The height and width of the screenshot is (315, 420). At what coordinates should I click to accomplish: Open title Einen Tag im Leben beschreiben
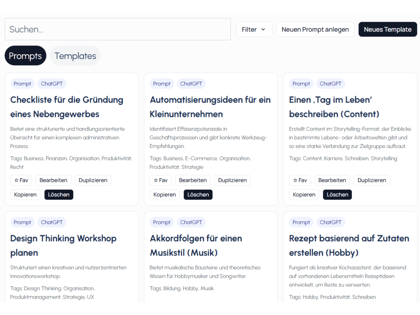[x=334, y=107]
